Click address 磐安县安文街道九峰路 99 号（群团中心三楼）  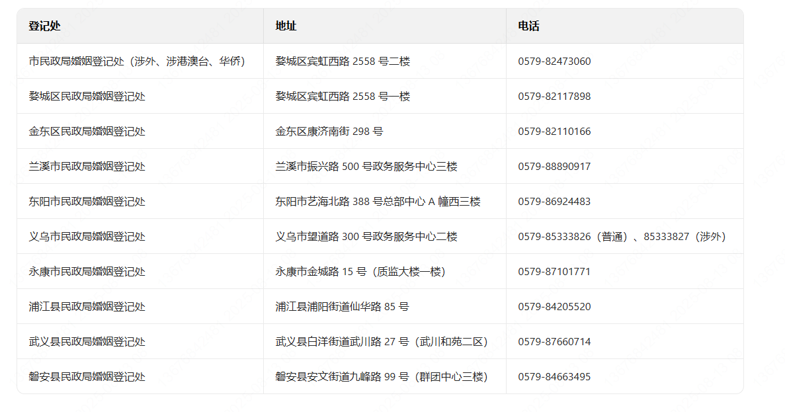[381, 376]
